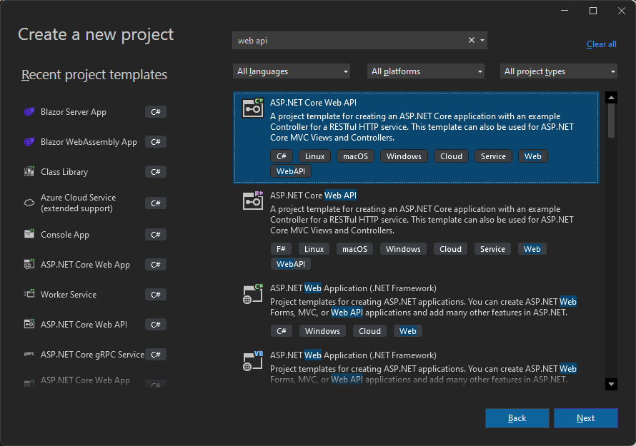Click the Worker Service icon

click(x=29, y=294)
